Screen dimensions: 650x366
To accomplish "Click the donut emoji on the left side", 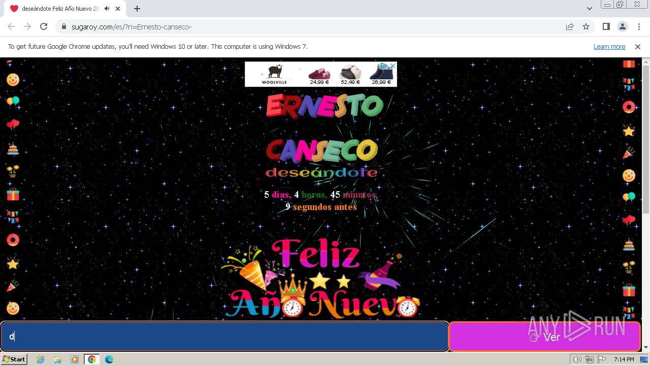I will 13,240.
